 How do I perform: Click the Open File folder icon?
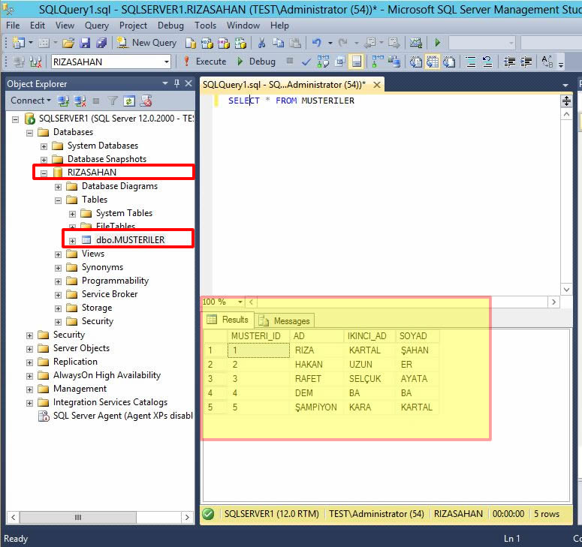pos(68,43)
